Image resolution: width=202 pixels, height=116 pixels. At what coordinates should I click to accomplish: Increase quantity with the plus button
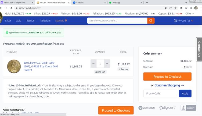tap(107, 64)
